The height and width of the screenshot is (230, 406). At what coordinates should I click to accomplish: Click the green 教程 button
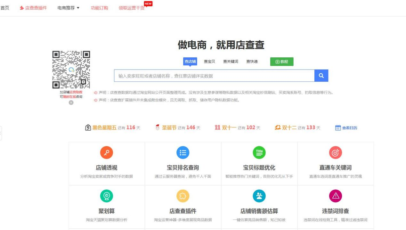click(282, 62)
